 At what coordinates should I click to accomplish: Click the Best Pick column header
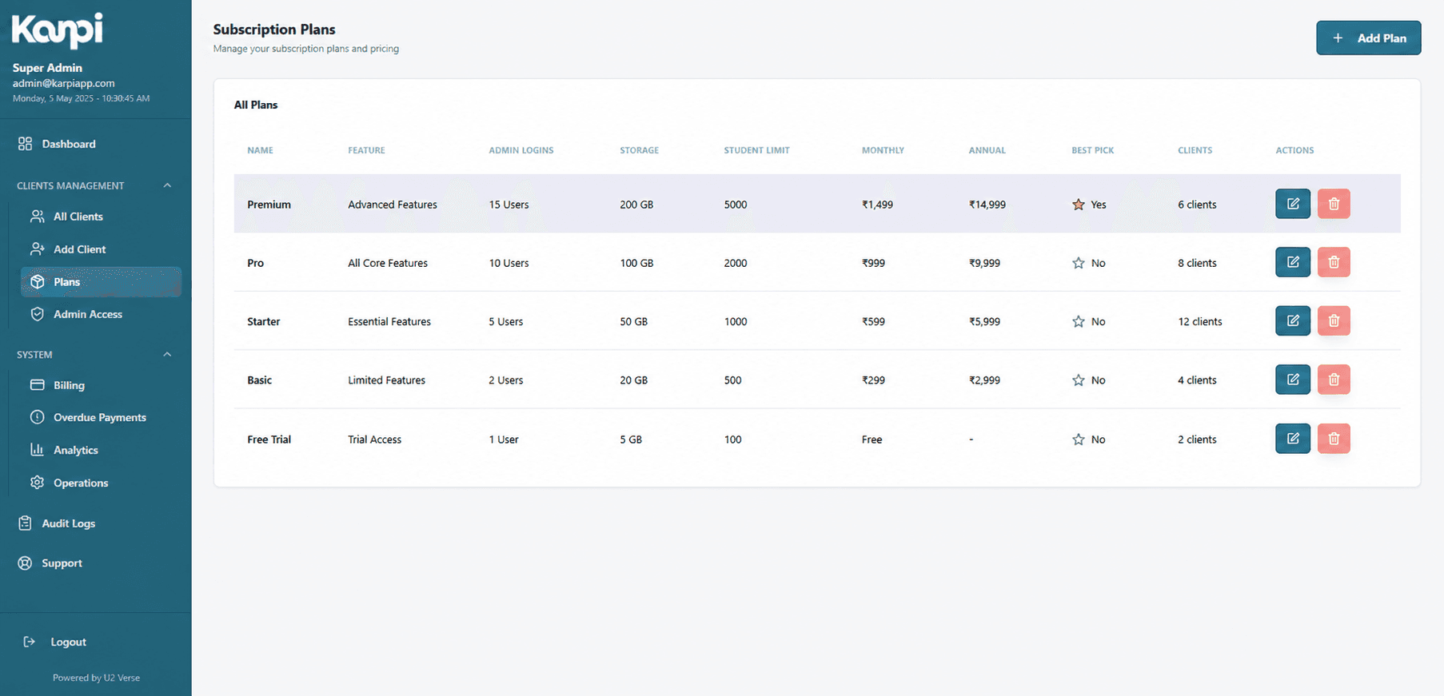click(x=1092, y=150)
